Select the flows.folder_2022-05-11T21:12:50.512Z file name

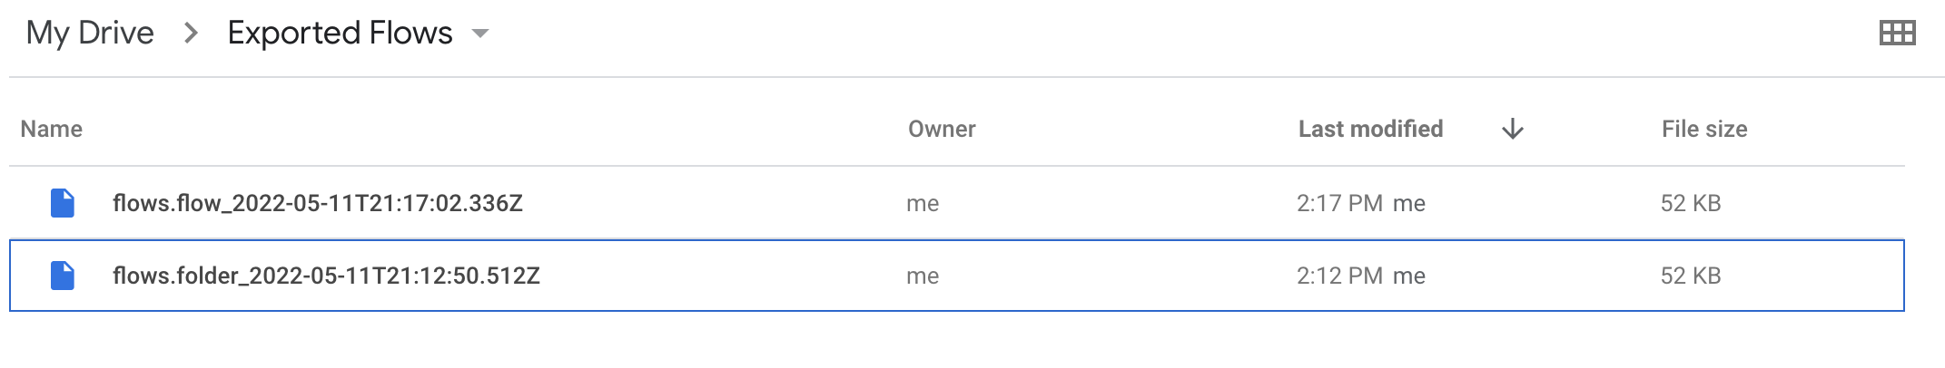[x=326, y=276]
